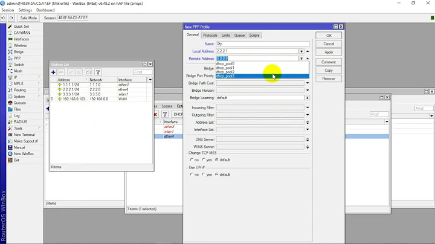Expand Incoming Filter field
Screen dimensions: 435x244
coord(308,108)
